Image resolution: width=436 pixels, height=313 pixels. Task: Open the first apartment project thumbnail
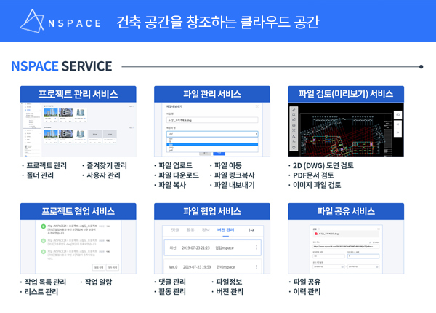pos(51,113)
